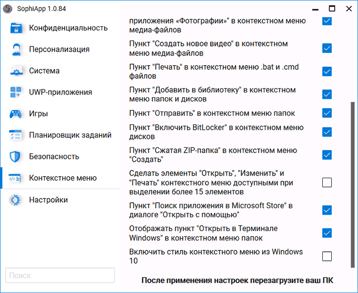Click the "После применения настроек перезагрузите" notice
358x293 pixels.
(x=237, y=281)
